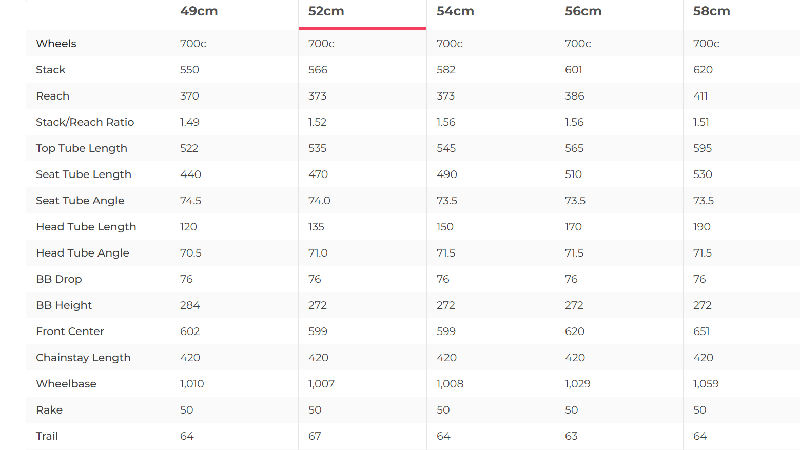Click the Trail row label

(x=47, y=436)
